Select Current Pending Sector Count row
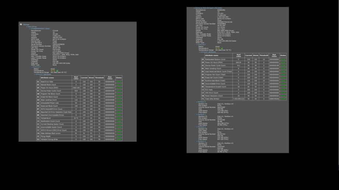Viewport: 339px width, 190px height. coord(79,124)
